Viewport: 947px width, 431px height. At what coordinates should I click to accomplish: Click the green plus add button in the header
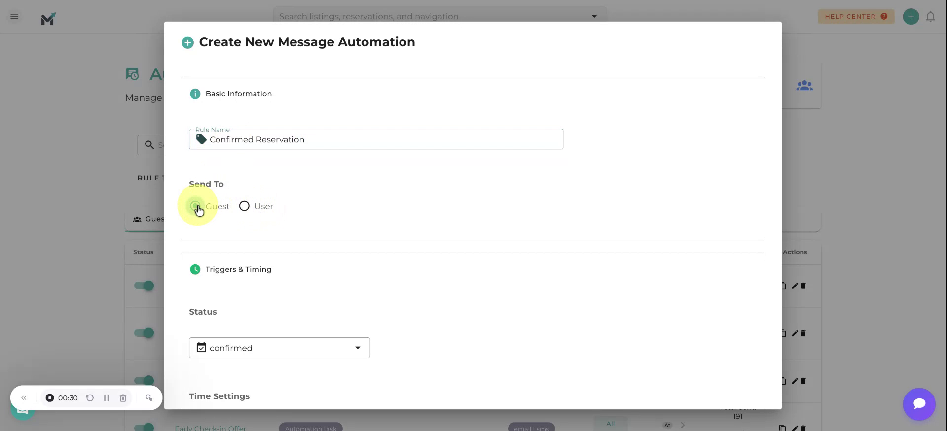click(x=911, y=16)
